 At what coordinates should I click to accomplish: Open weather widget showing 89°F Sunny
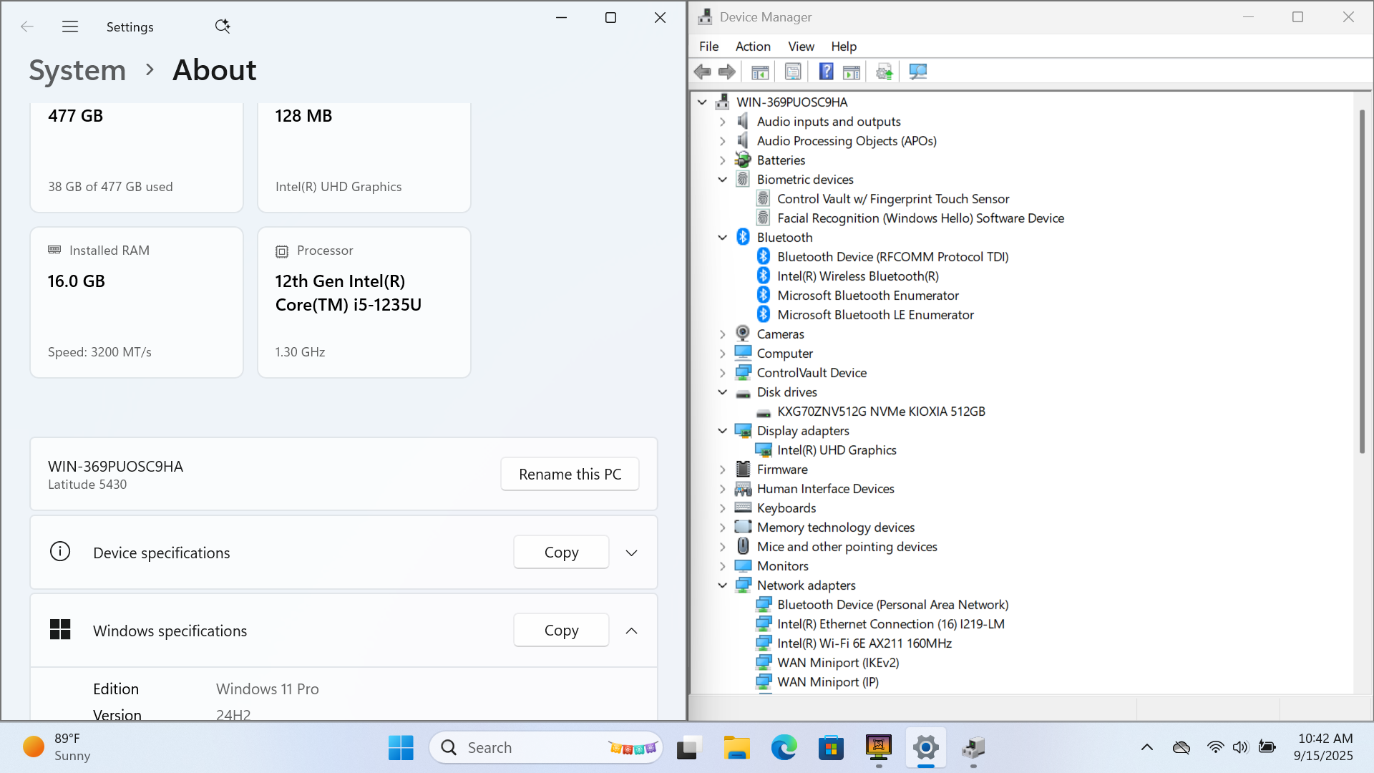click(57, 747)
